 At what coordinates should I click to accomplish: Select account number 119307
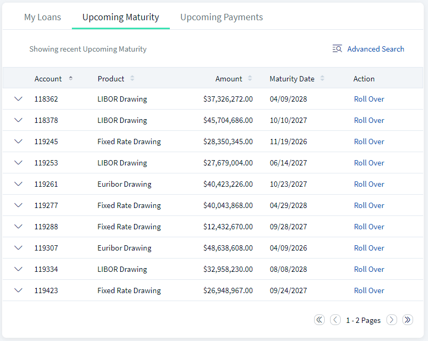coord(46,248)
